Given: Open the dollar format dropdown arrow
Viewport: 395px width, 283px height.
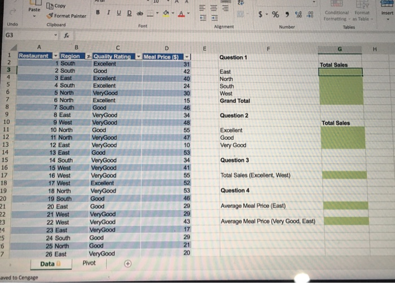Looking at the screenshot, I should tap(267, 14).
